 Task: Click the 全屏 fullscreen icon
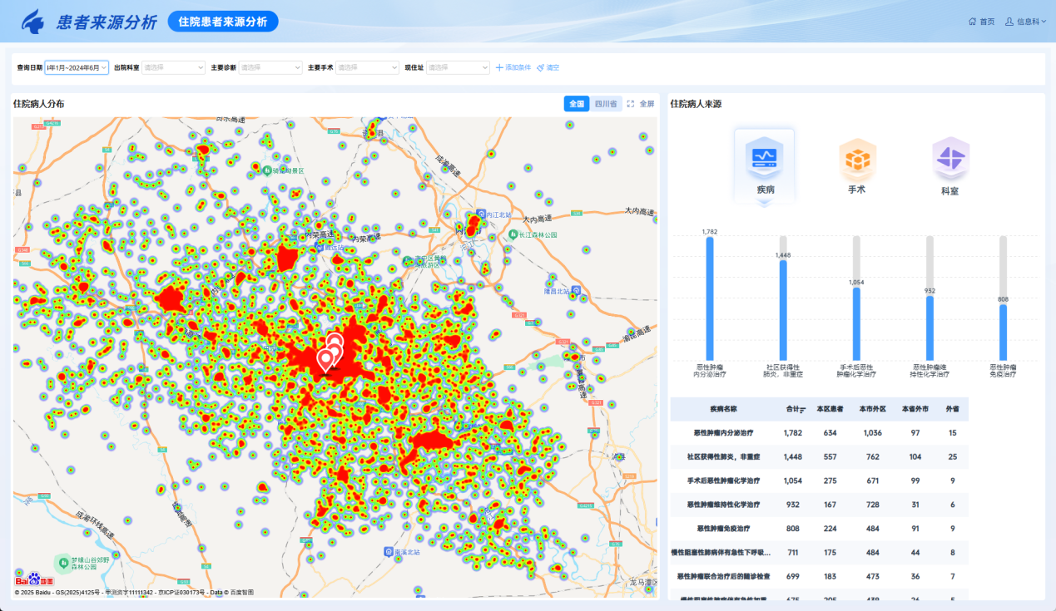point(631,104)
